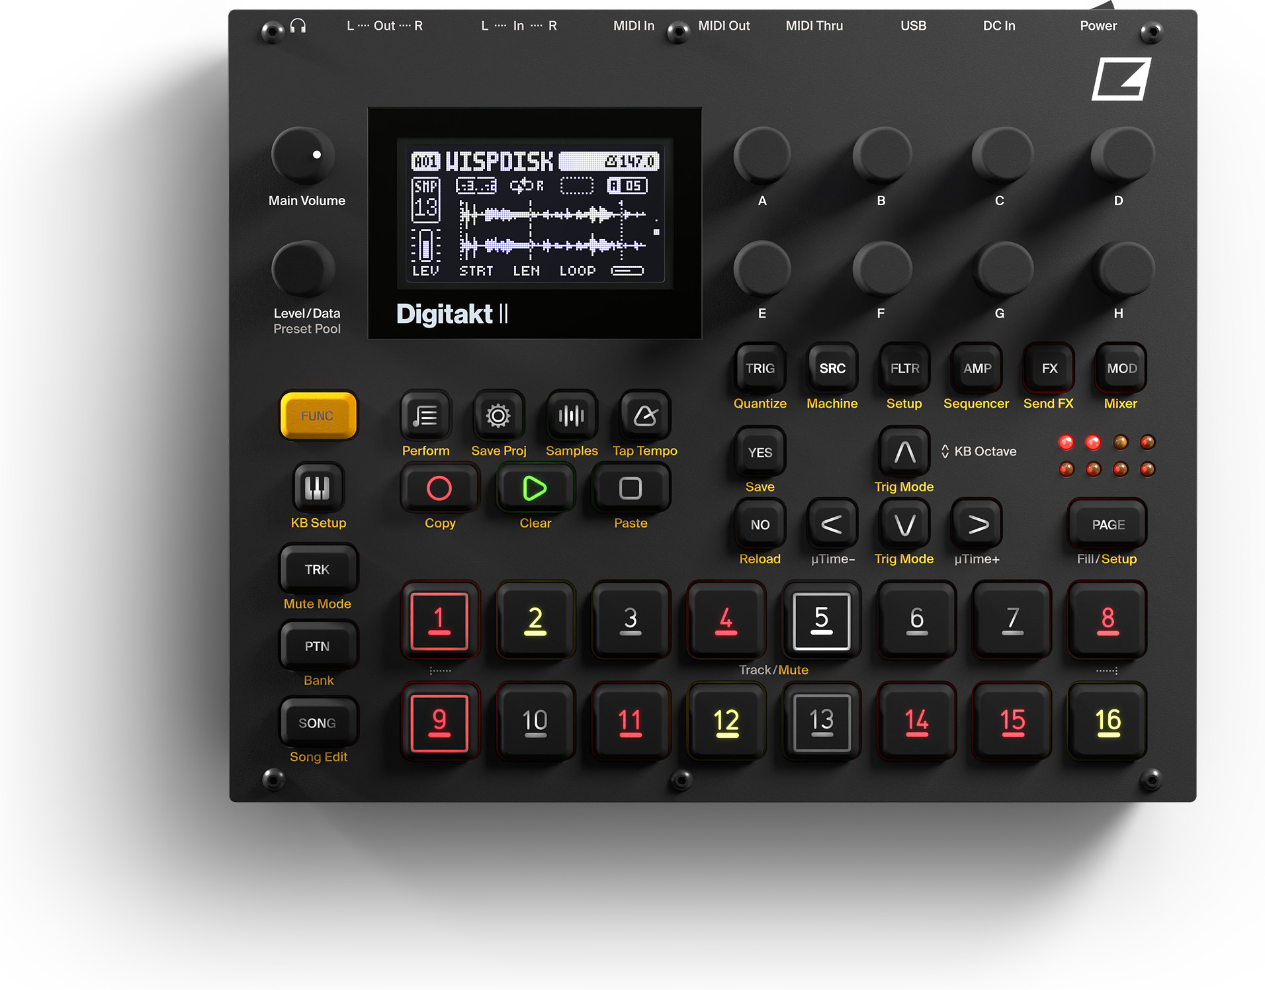Open the SONG Song Edit button
Viewport: 1265px width, 990px height.
(318, 723)
